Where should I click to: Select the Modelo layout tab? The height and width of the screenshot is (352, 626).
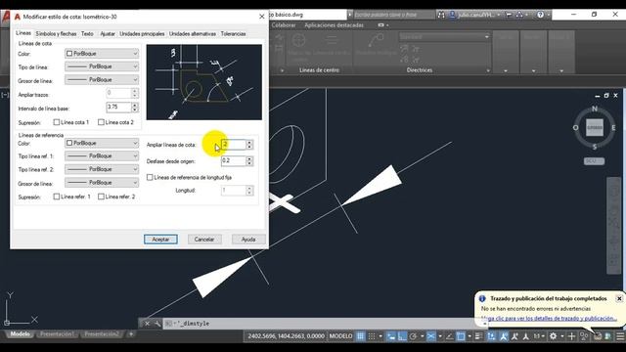coord(20,334)
